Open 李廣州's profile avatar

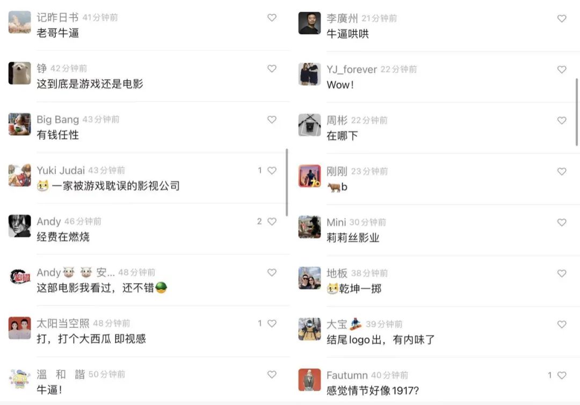tap(310, 23)
